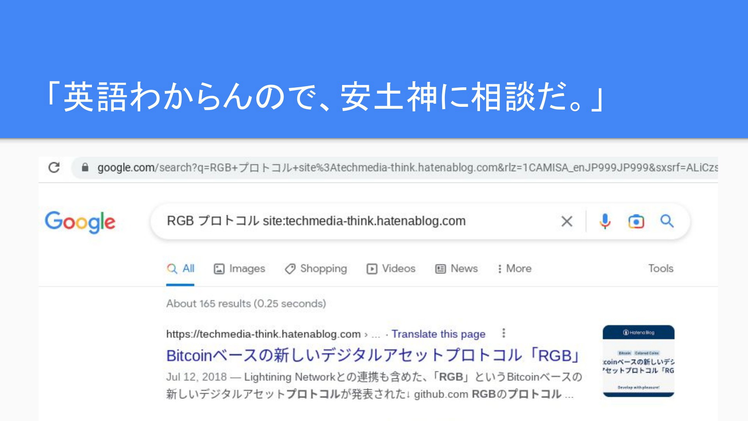The image size is (748, 421).
Task: Open the Bitcoinベースの新しいデジタルアセットプロトコル result
Action: pyautogui.click(x=373, y=356)
